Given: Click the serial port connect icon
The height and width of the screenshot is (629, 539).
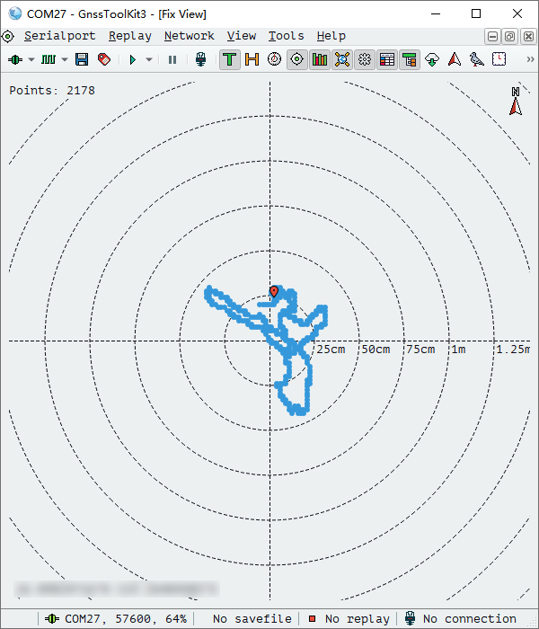Looking at the screenshot, I should pyautogui.click(x=15, y=60).
